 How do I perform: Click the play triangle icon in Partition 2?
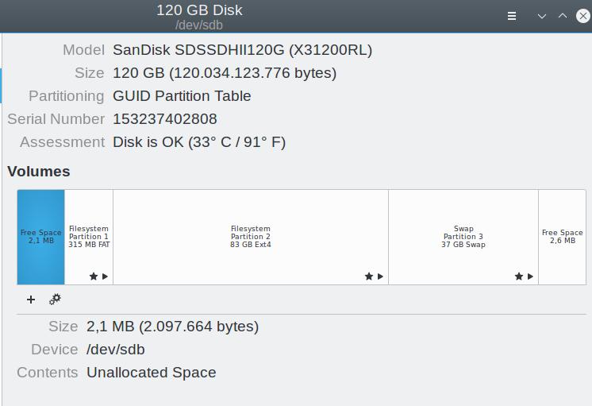(x=380, y=276)
